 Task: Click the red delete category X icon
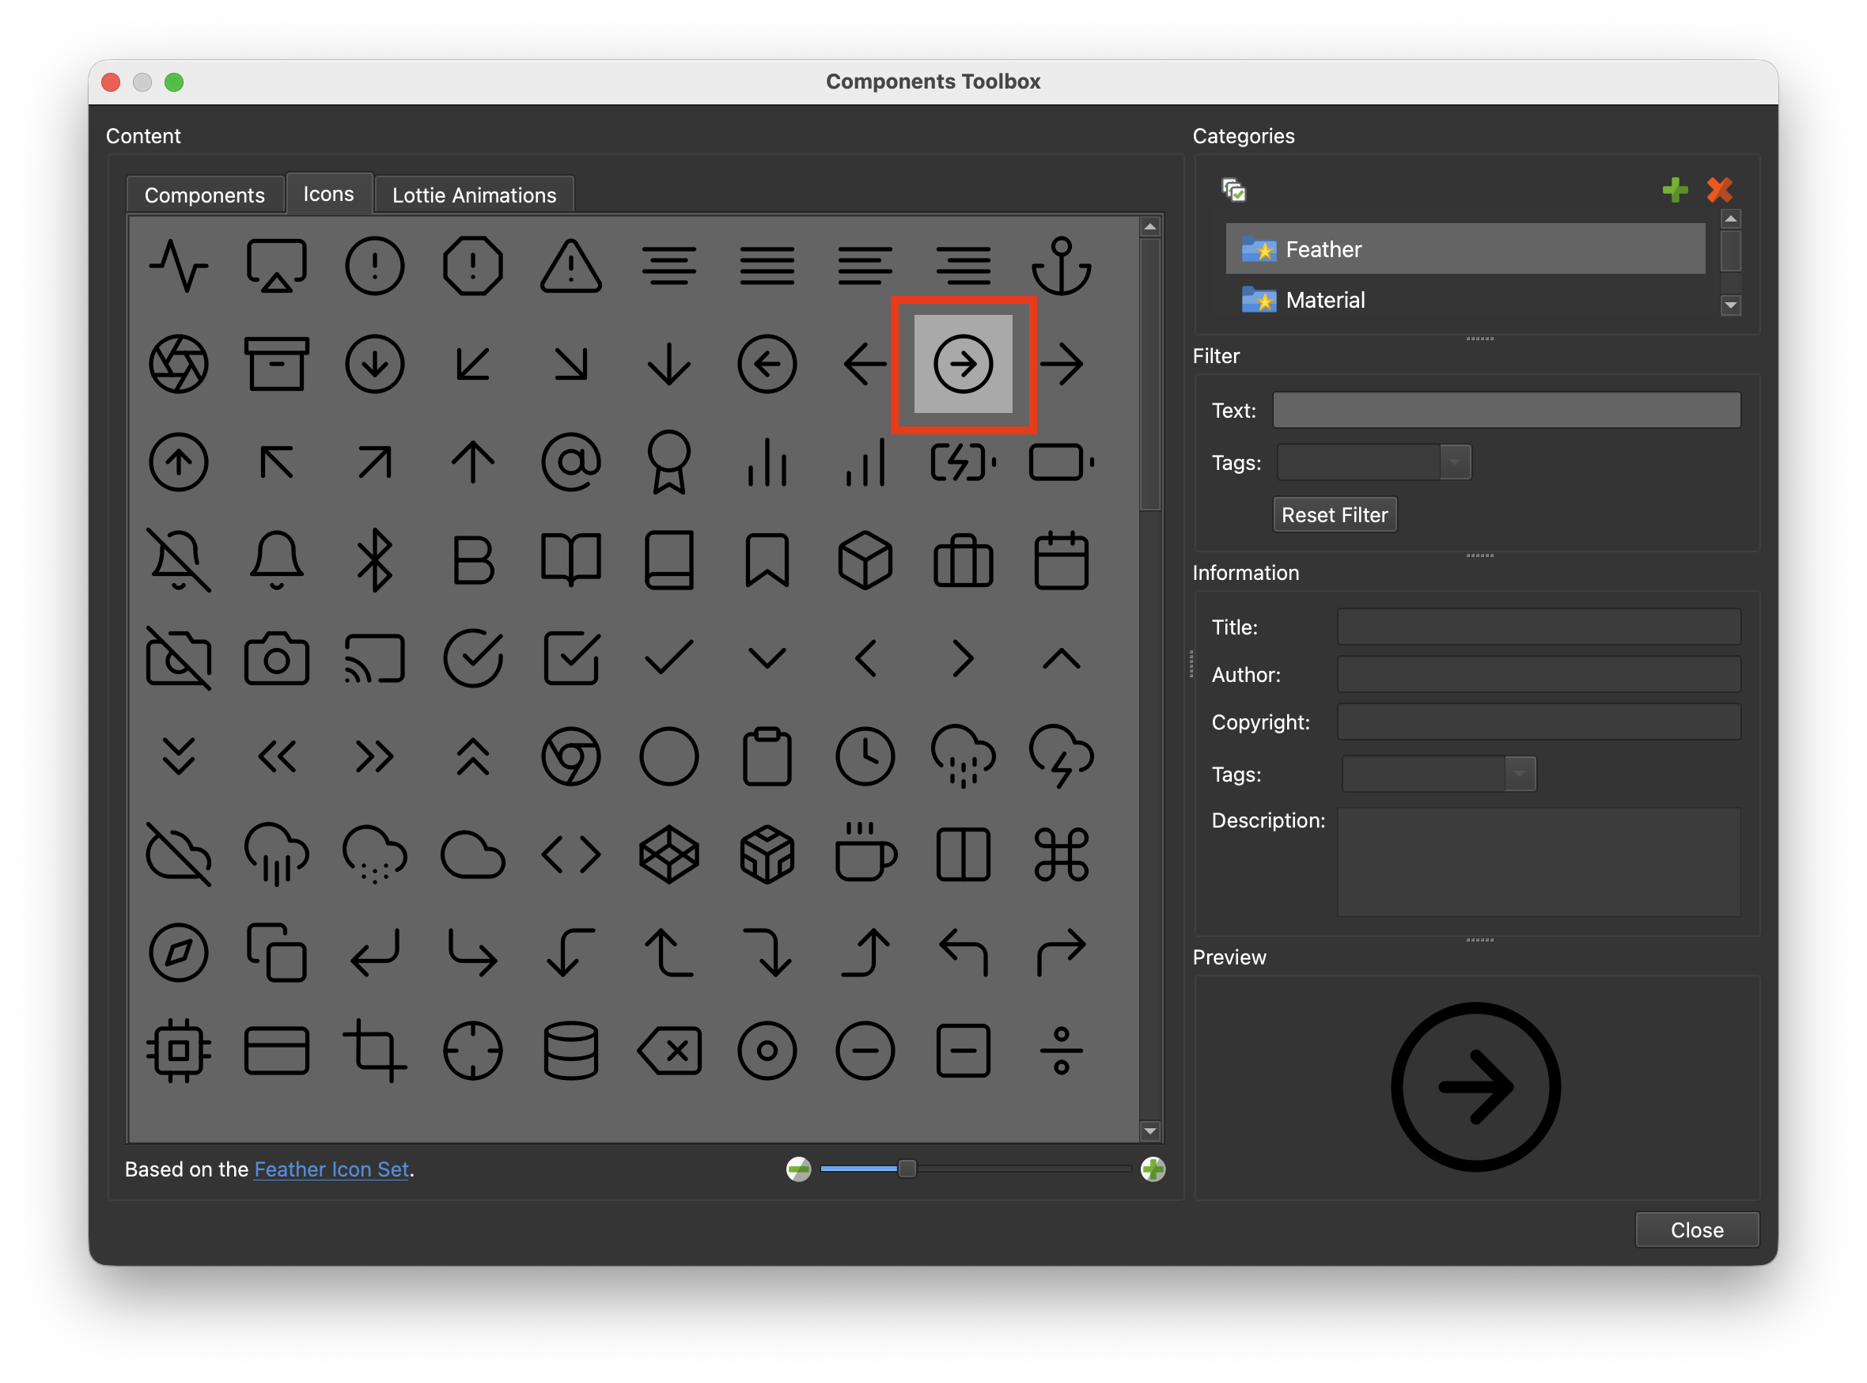(x=1719, y=190)
